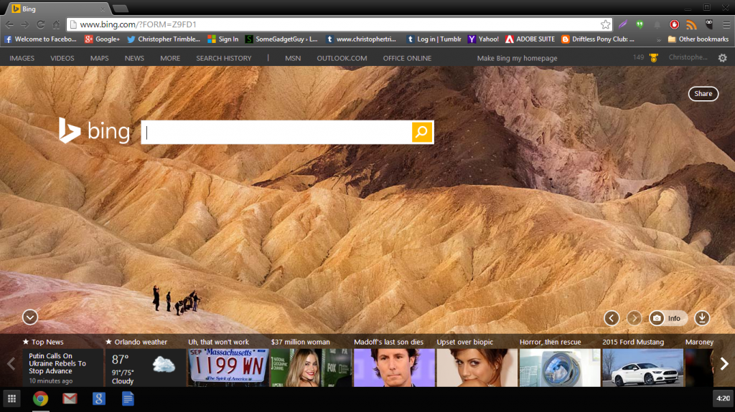This screenshot has width=735, height=412.
Task: Open the Yahoo! bookmark
Action: coord(483,39)
